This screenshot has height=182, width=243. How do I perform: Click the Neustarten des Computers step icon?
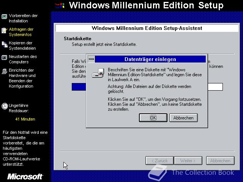click(x=4, y=58)
